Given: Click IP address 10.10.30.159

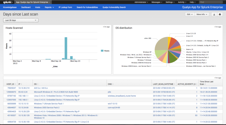Looking at the screenshot, I should pos(24,122).
